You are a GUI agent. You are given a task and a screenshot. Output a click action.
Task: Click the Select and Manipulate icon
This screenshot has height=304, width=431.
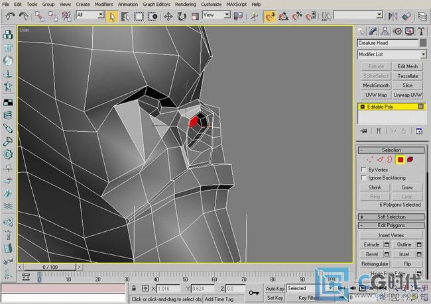coord(254,17)
